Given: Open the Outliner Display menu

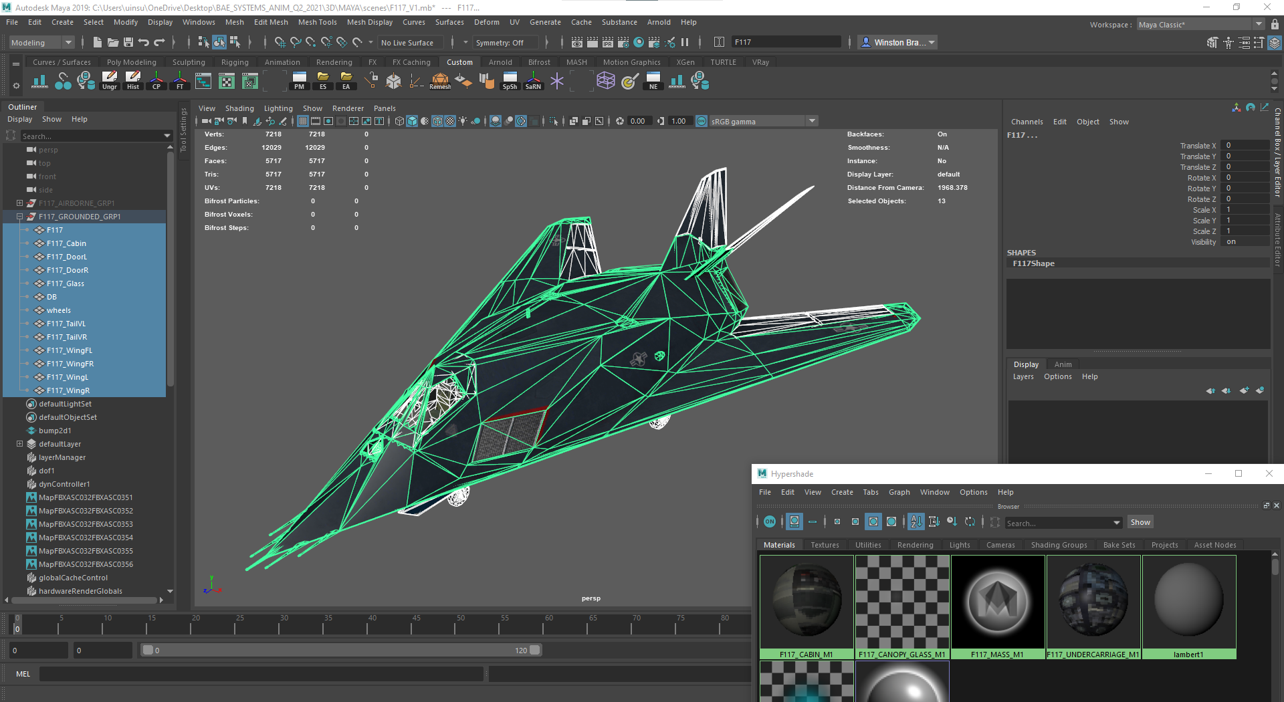Looking at the screenshot, I should pos(20,119).
